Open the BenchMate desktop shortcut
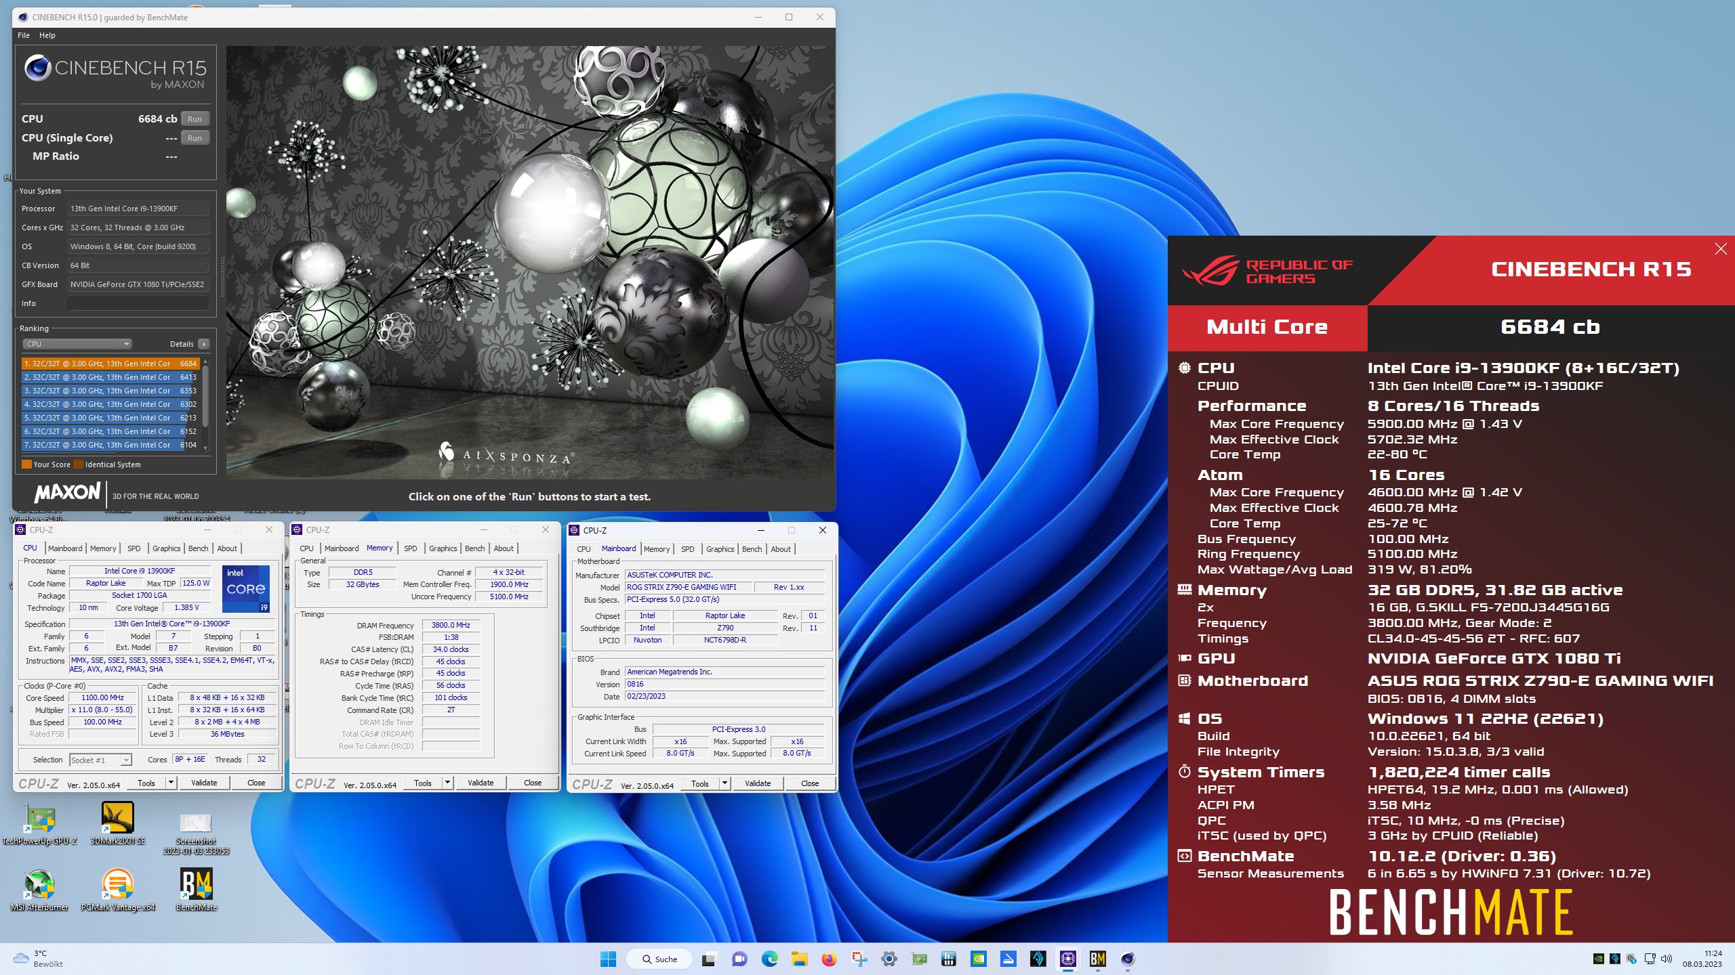The width and height of the screenshot is (1735, 975). 196,890
